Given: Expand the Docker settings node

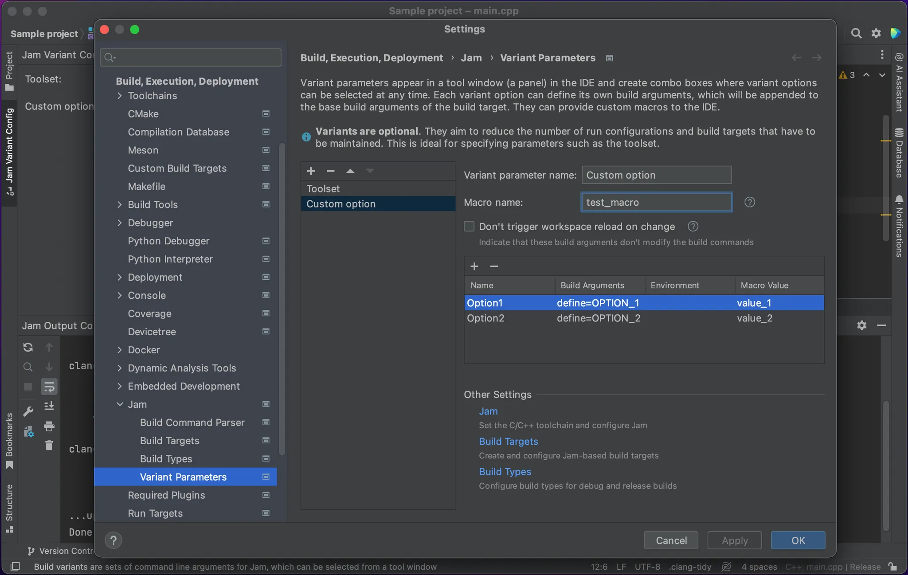Looking at the screenshot, I should (119, 350).
